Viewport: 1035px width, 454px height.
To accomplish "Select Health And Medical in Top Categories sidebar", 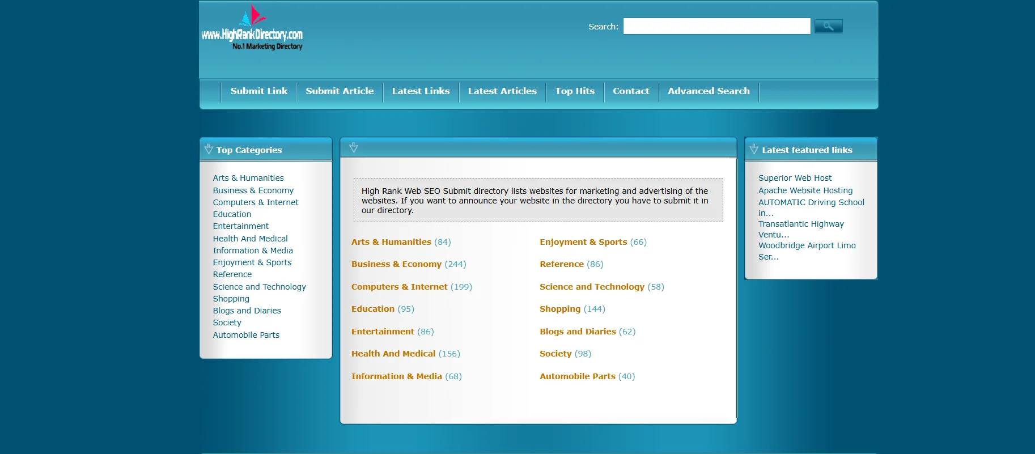I will pyautogui.click(x=251, y=239).
